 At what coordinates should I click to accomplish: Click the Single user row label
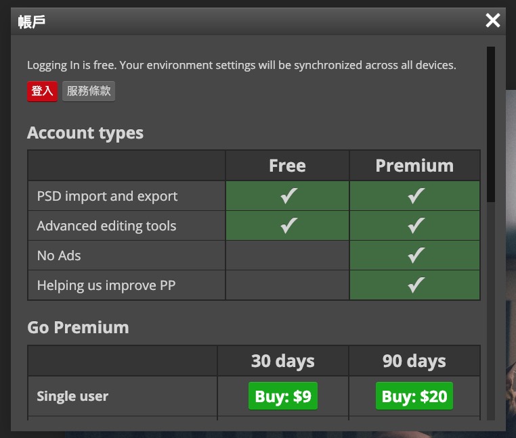[72, 397]
